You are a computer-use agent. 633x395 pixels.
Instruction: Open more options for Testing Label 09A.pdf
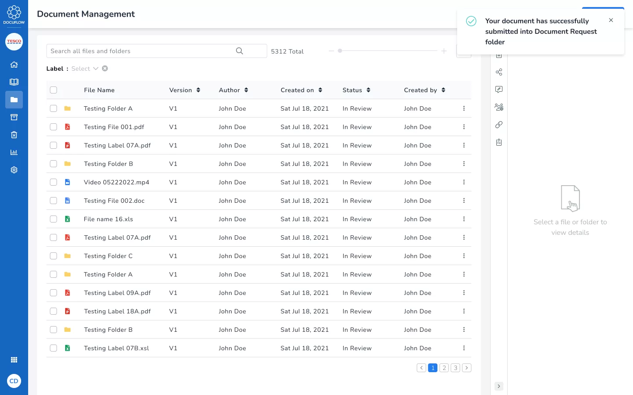coord(464,293)
